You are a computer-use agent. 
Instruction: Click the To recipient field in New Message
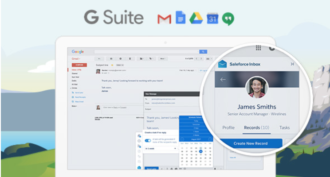pyautogui.click(x=172, y=99)
